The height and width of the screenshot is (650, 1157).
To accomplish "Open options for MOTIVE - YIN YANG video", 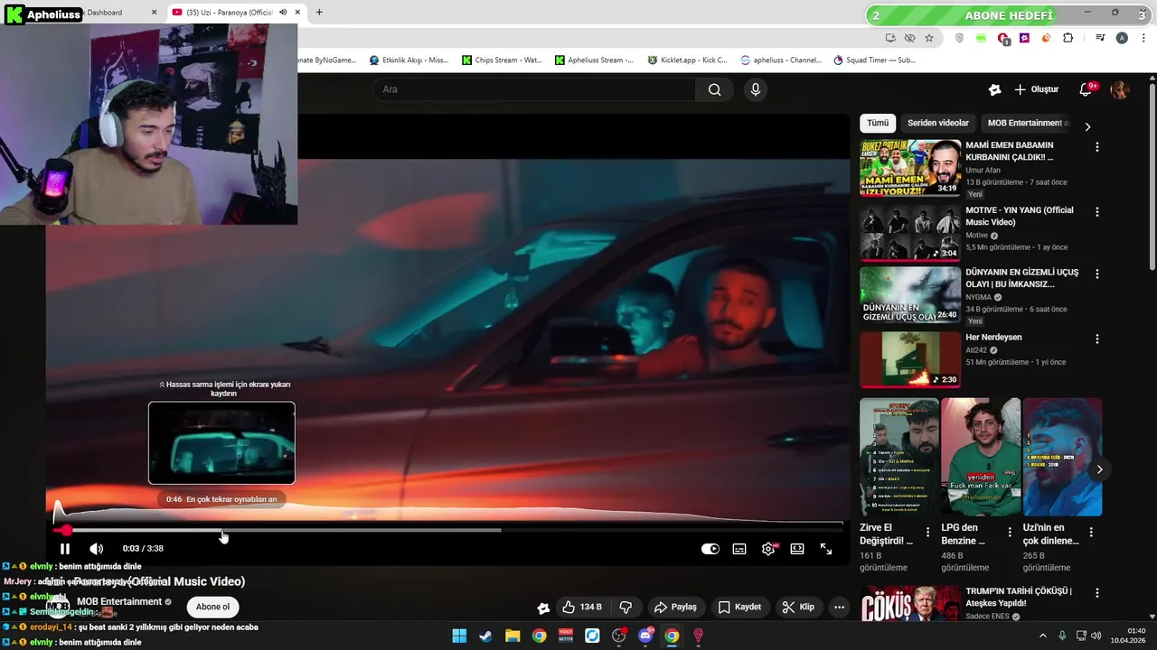I will point(1097,212).
